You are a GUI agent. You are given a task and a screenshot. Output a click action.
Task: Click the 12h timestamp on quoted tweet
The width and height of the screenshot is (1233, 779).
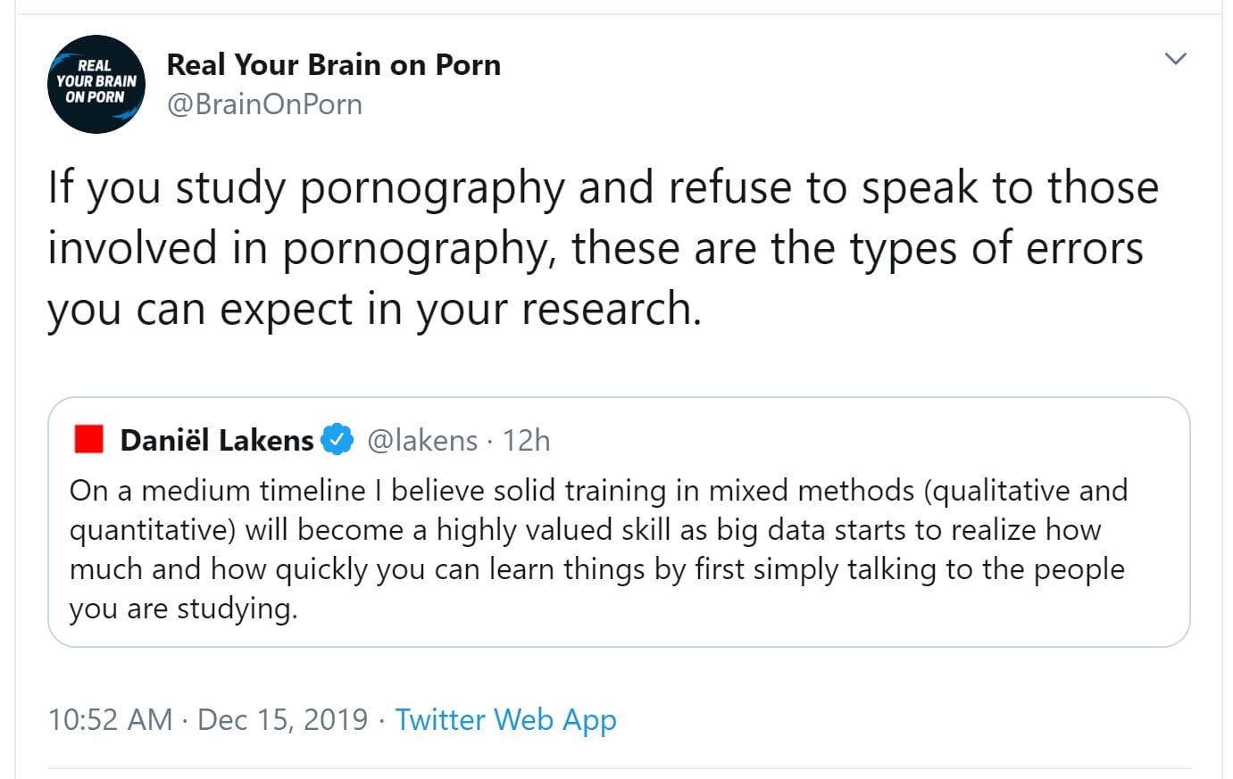tap(526, 440)
